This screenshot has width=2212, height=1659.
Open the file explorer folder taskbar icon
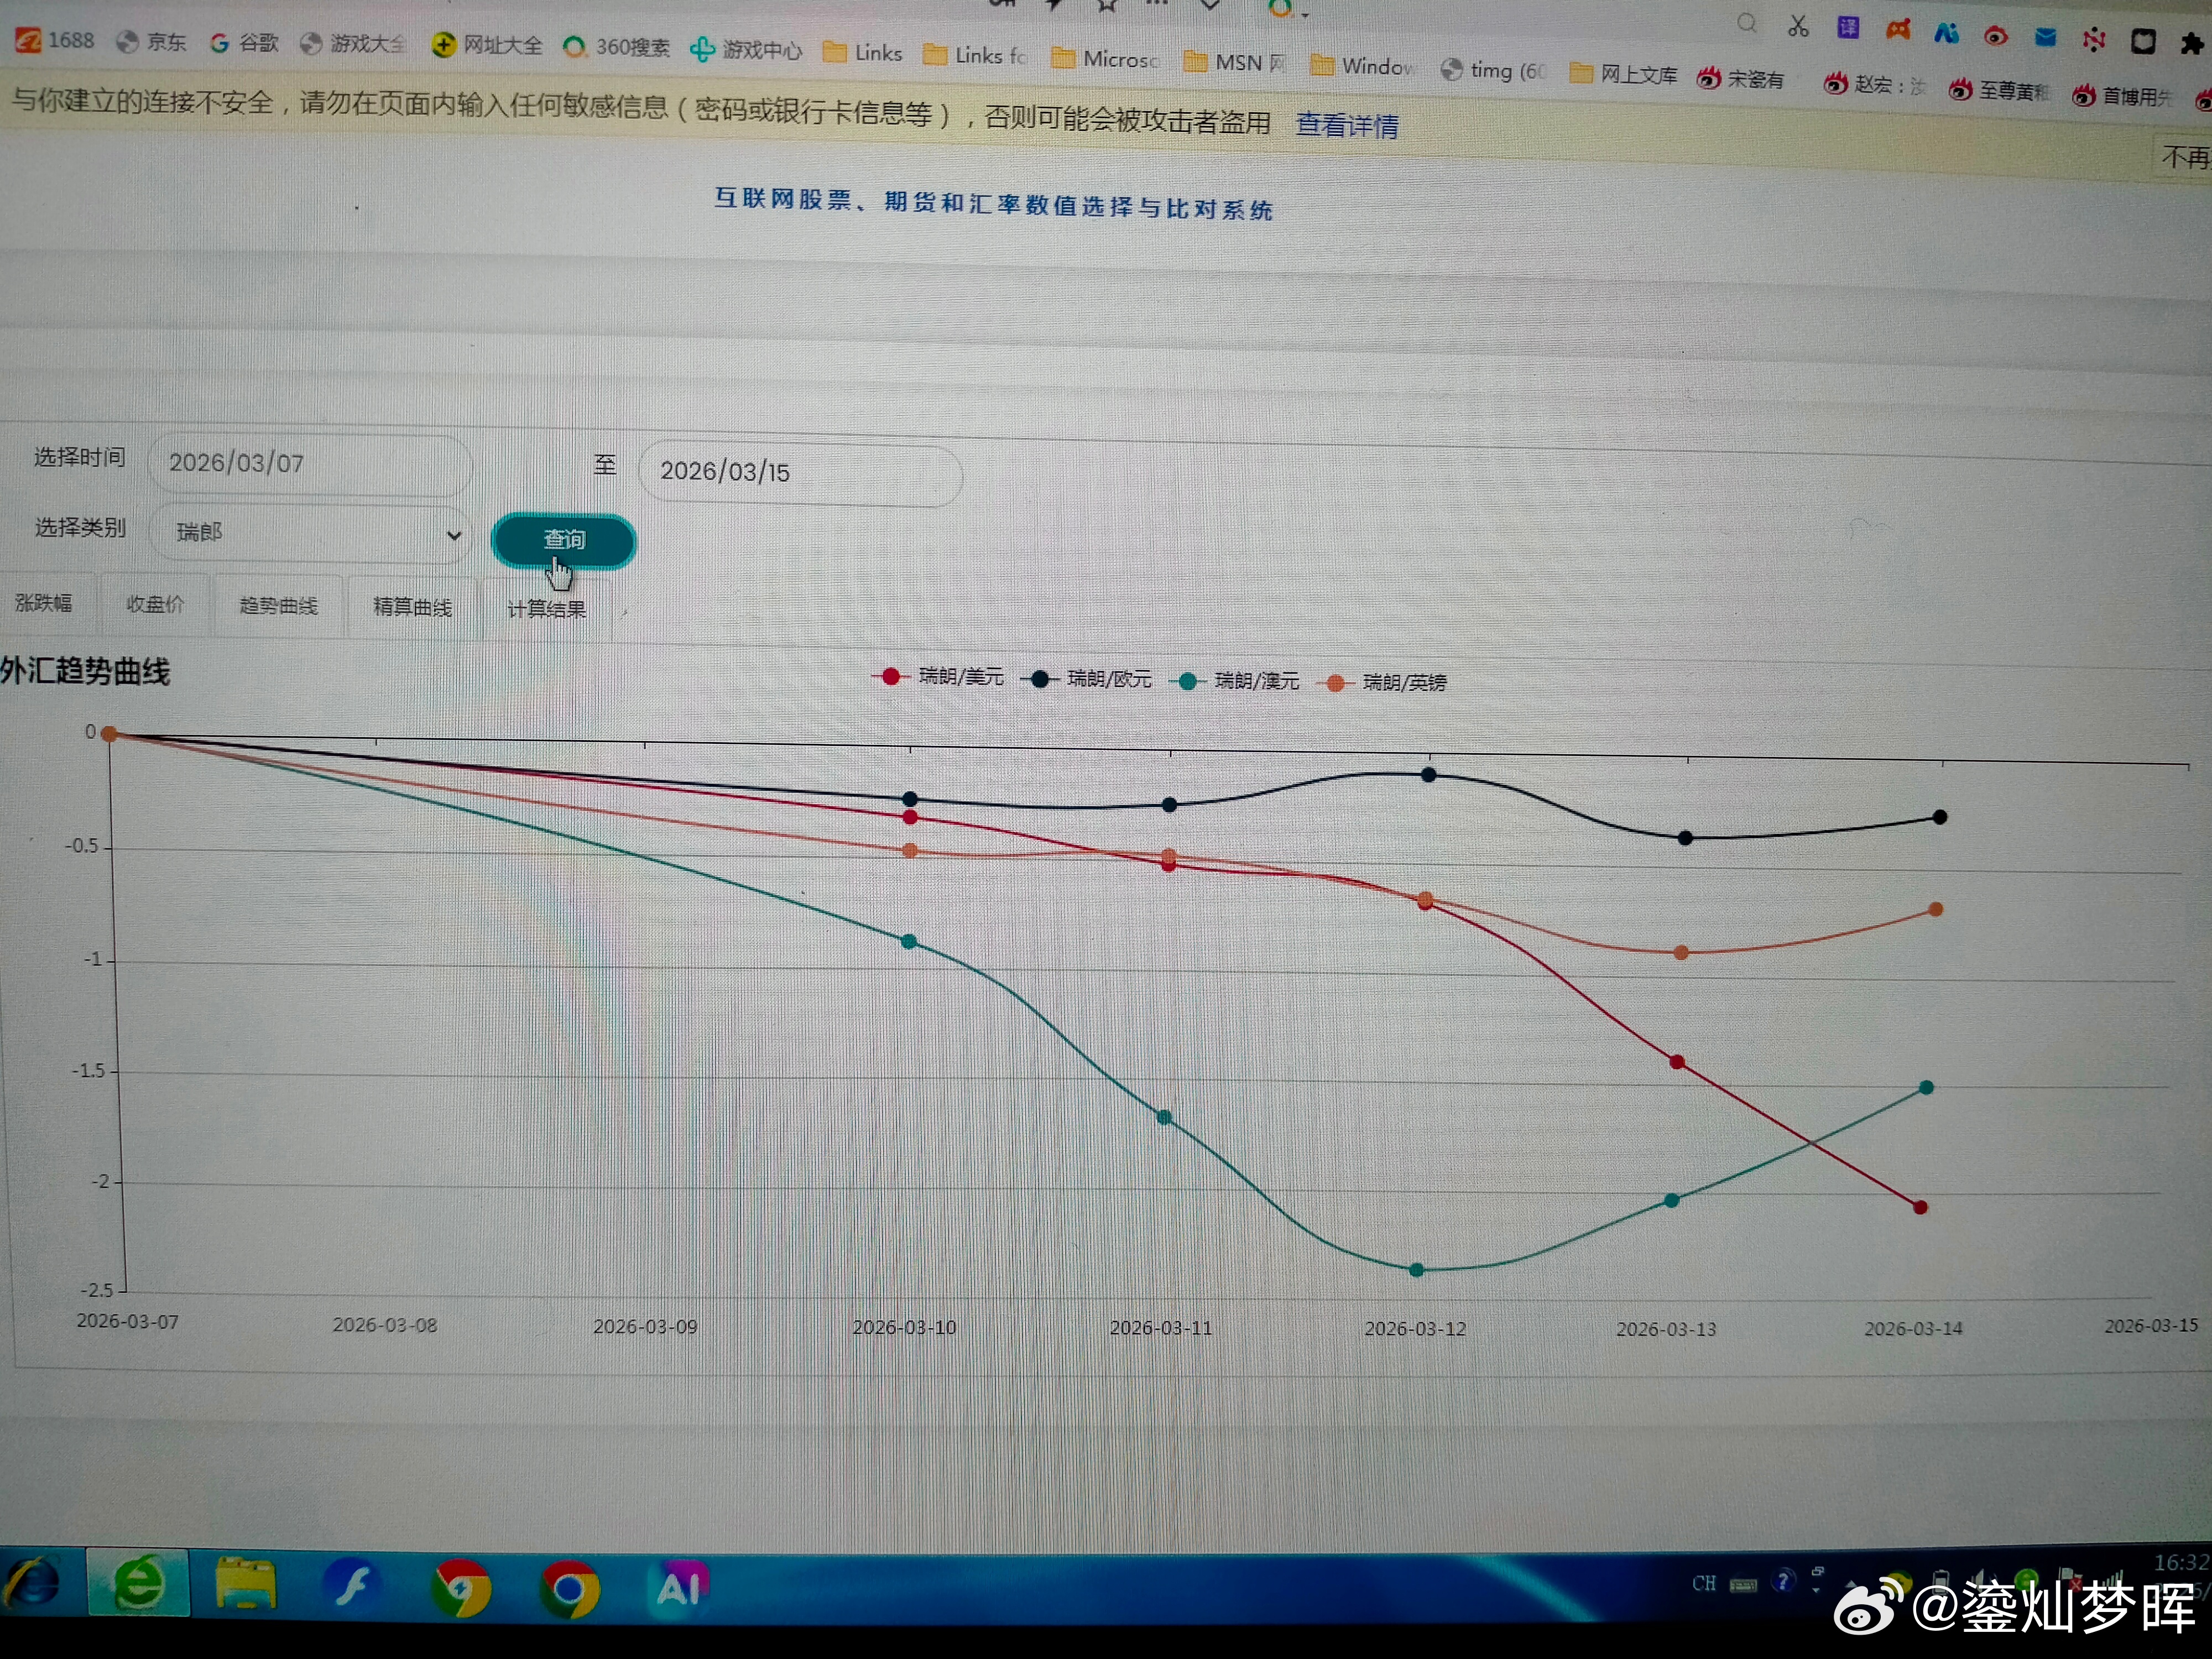click(245, 1584)
